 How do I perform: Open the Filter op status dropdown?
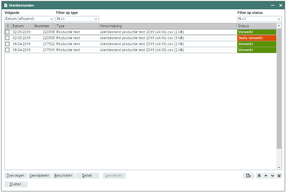(259, 19)
